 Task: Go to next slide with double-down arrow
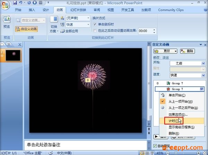click(149, 133)
